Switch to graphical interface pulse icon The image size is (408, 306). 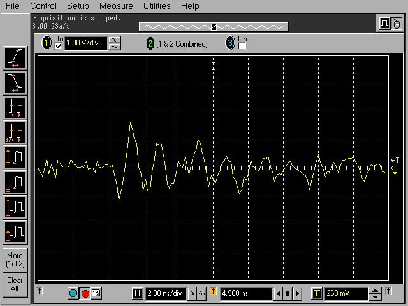[x=384, y=24]
